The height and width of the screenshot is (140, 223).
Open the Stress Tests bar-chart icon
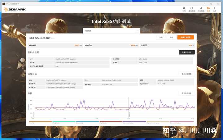click(201, 9)
